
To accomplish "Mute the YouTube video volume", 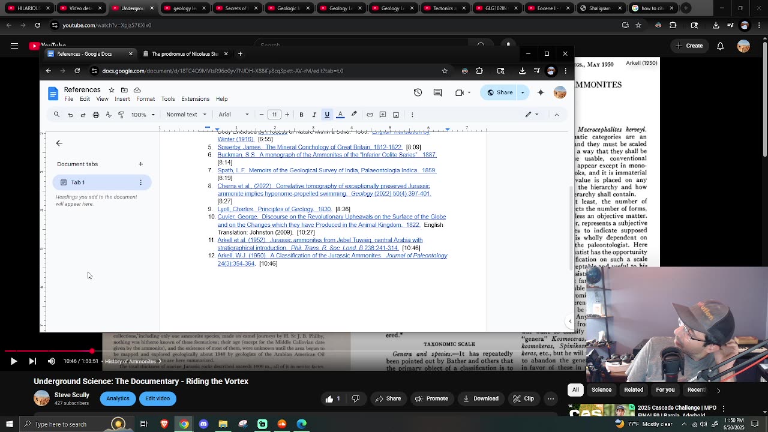I will click(x=52, y=361).
